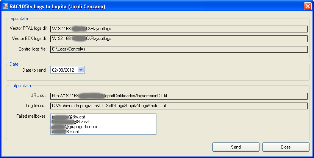
Task: Click the Control logs file label
Action: click(33, 49)
